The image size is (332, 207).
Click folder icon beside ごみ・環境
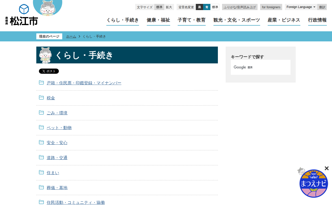[x=41, y=113]
